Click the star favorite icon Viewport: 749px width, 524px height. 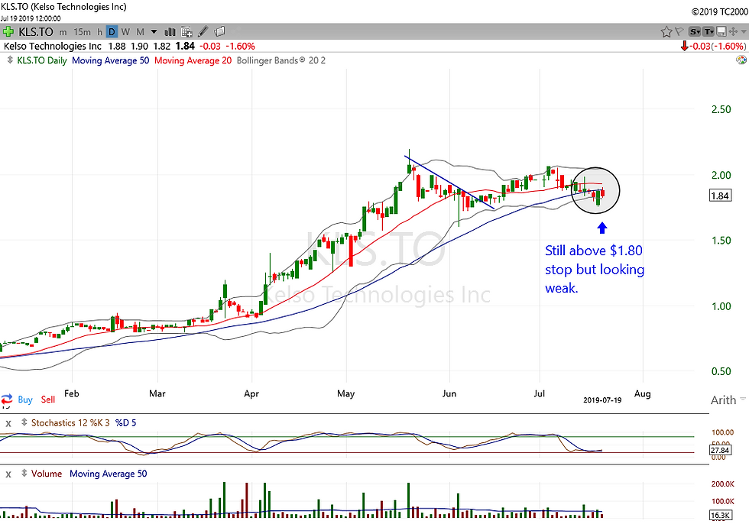666,32
